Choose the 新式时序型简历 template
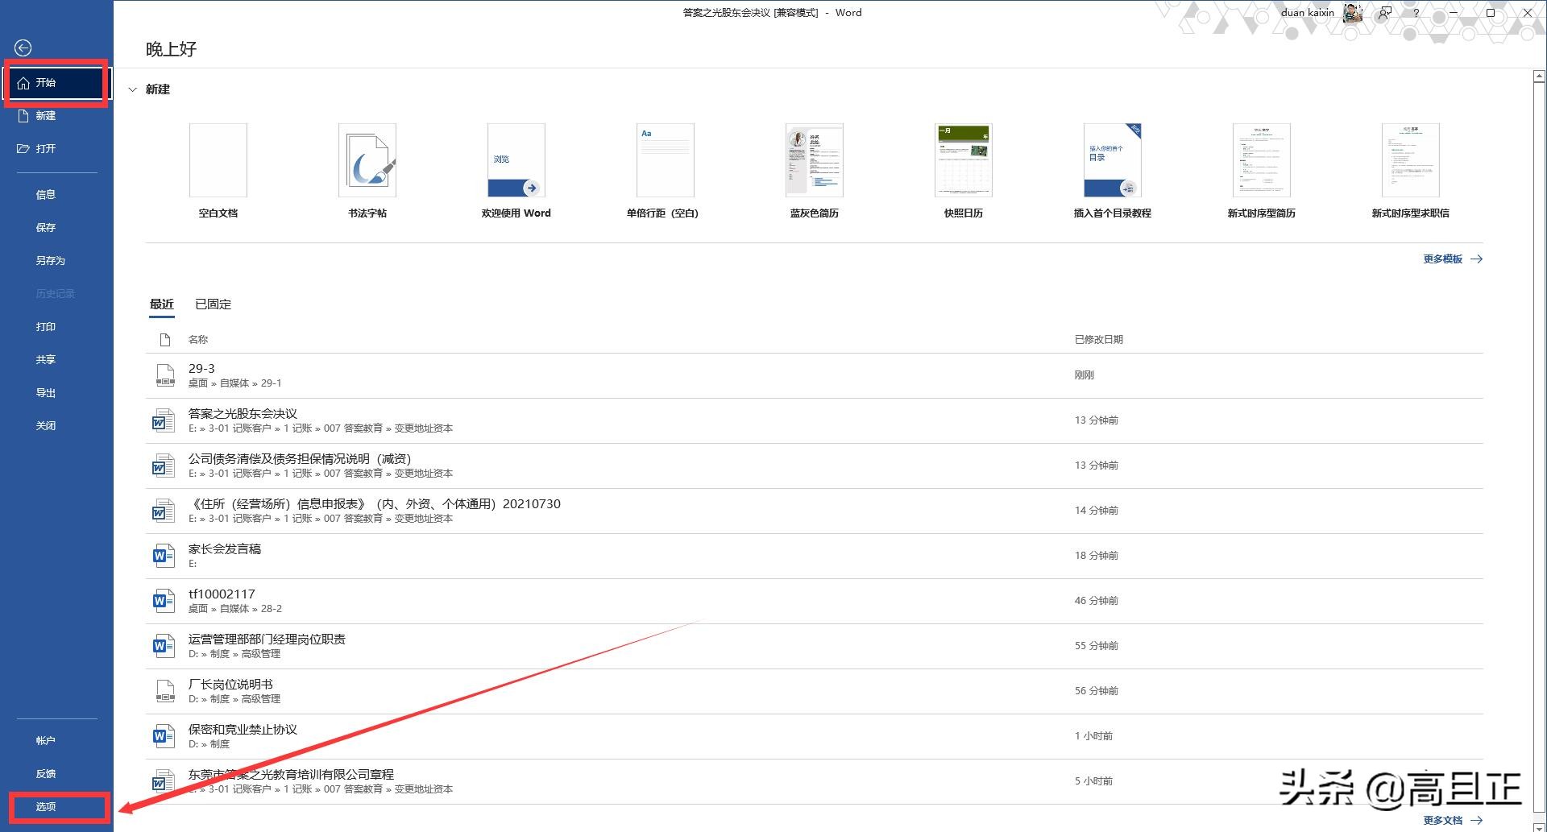 pyautogui.click(x=1262, y=171)
